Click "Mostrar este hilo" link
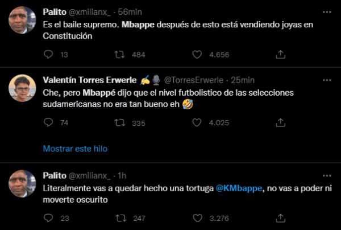 coord(75,149)
